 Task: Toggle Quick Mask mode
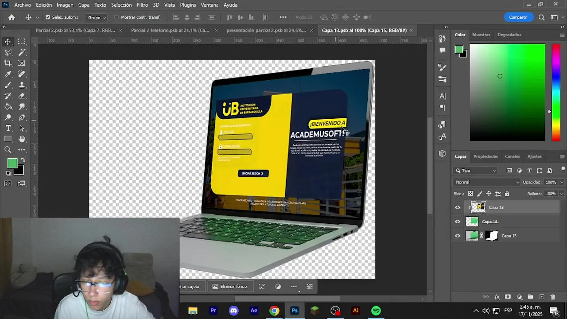tap(8, 183)
